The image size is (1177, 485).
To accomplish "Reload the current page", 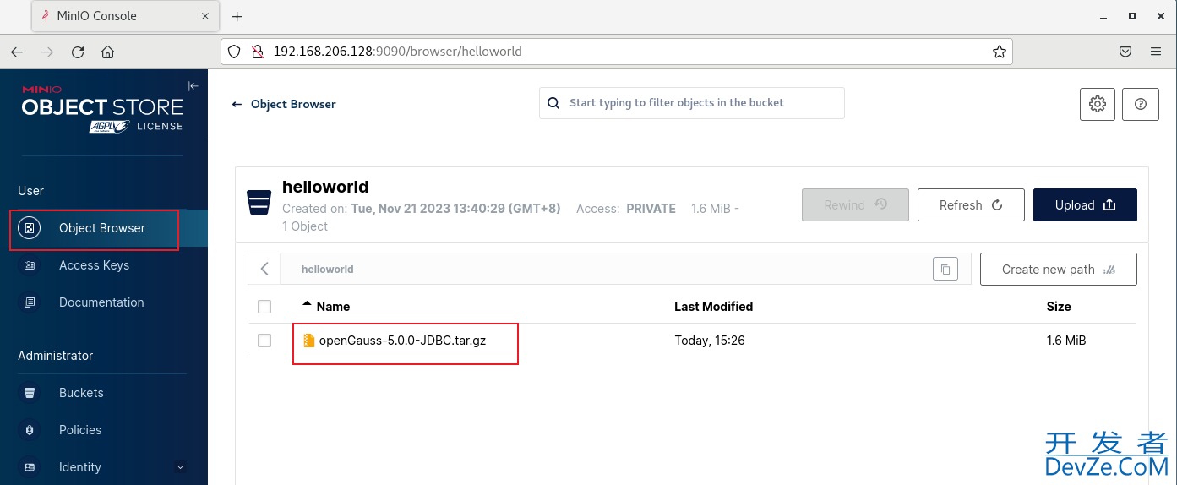I will pyautogui.click(x=78, y=52).
